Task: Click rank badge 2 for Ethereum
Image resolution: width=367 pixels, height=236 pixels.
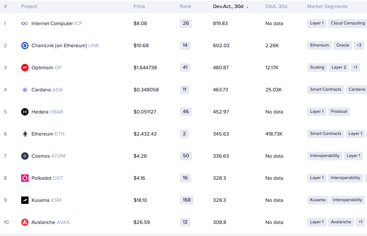Action: pos(184,134)
